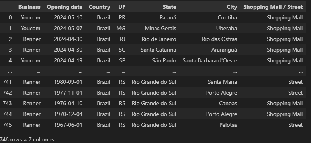Click the Minas Gerais state cell
This screenshot has width=311, height=143.
point(160,28)
